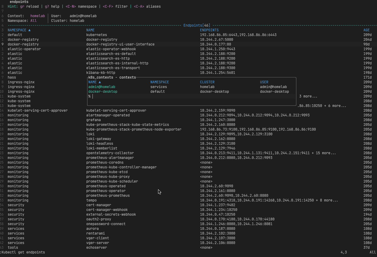The image size is (377, 257).
Task: Select the 'prometheus-kube-etcd' row
Action: click(188, 172)
